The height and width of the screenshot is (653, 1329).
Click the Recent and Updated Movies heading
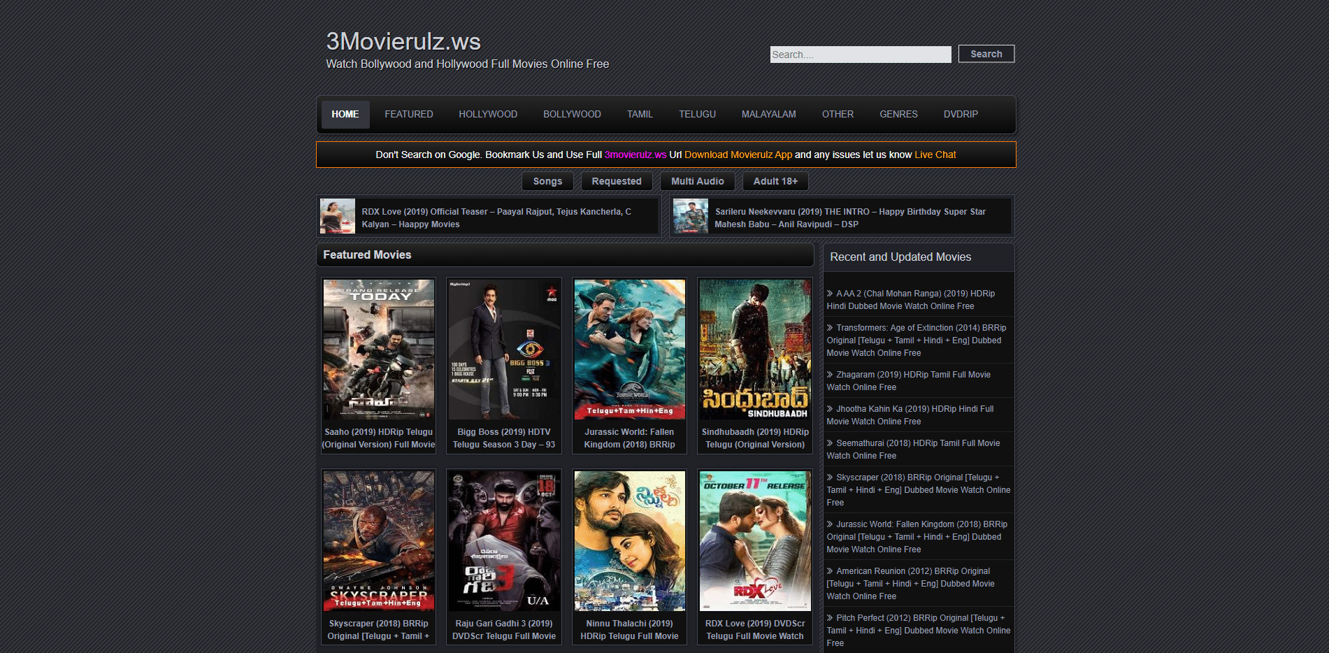tap(900, 257)
